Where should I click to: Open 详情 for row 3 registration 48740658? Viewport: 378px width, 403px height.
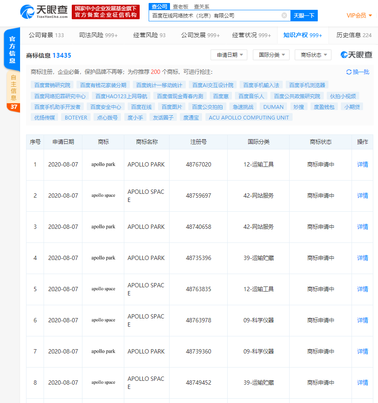click(x=363, y=227)
